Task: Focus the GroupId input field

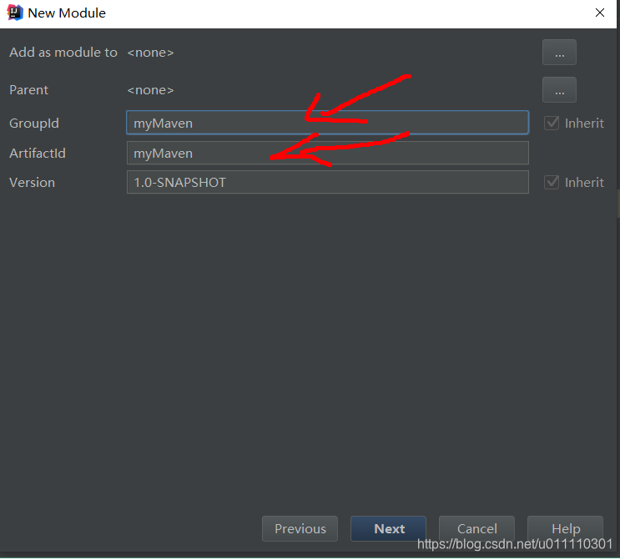Action: point(327,123)
